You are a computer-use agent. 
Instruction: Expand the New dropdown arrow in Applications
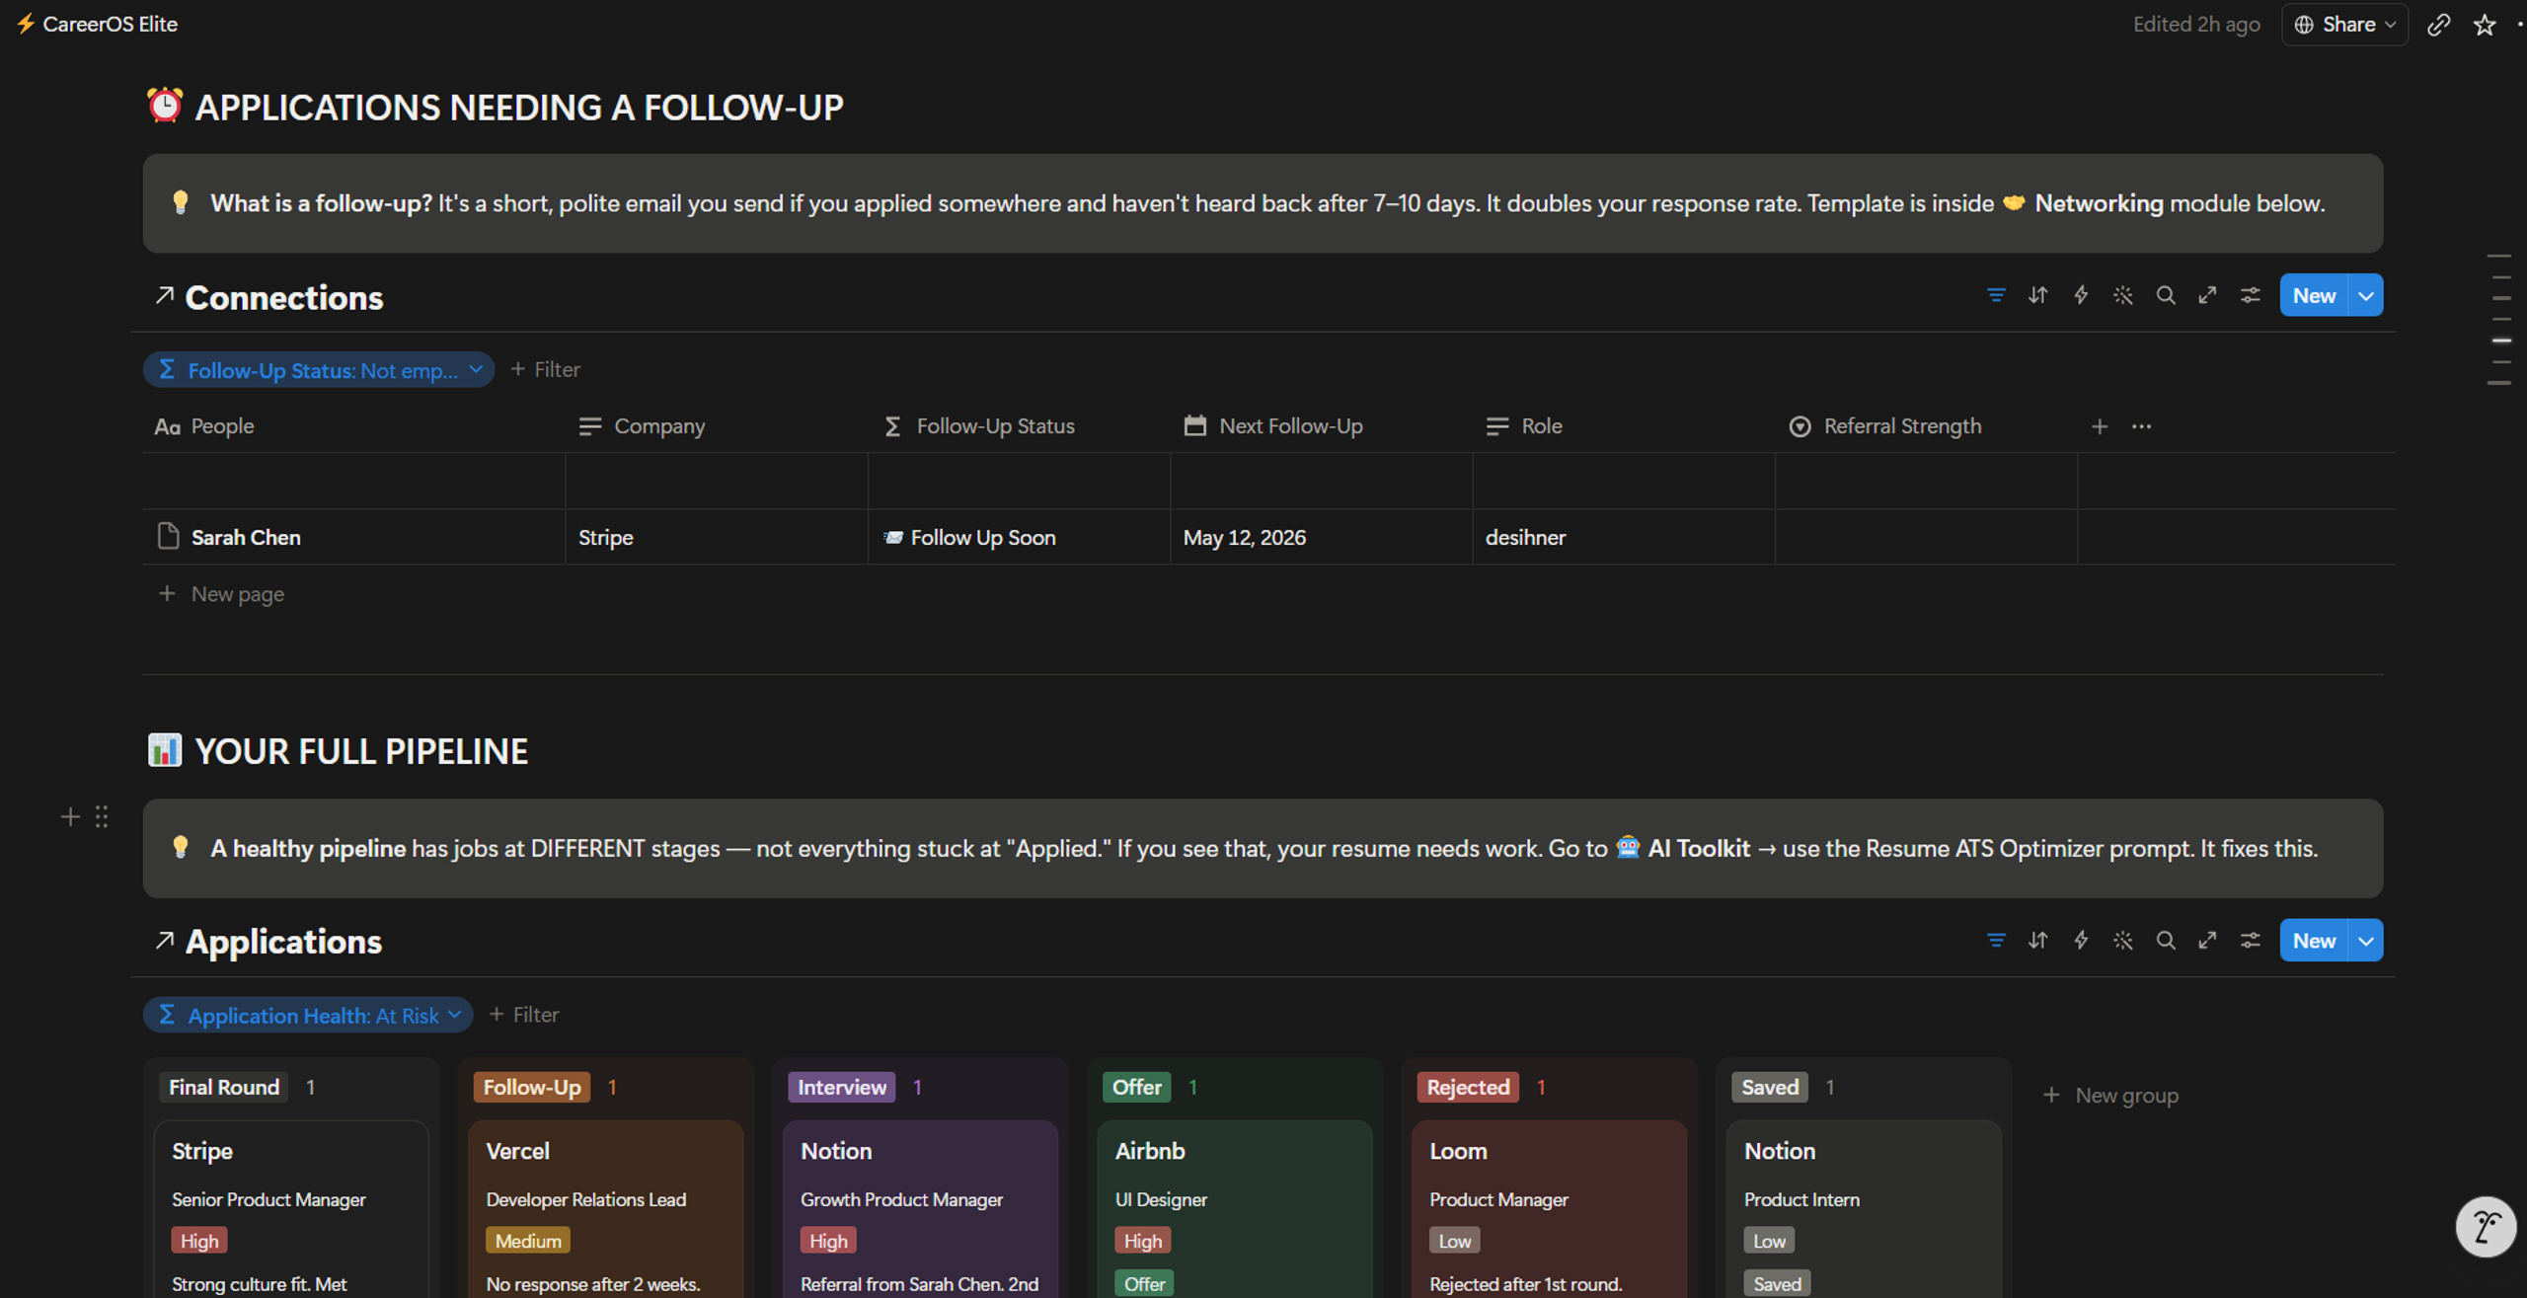(2365, 941)
